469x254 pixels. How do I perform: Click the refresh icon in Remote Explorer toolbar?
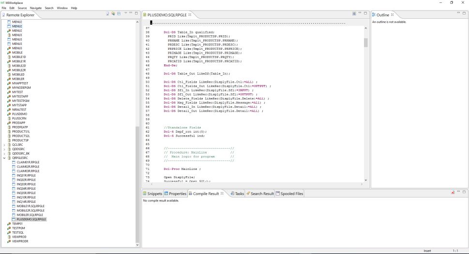tap(113, 14)
